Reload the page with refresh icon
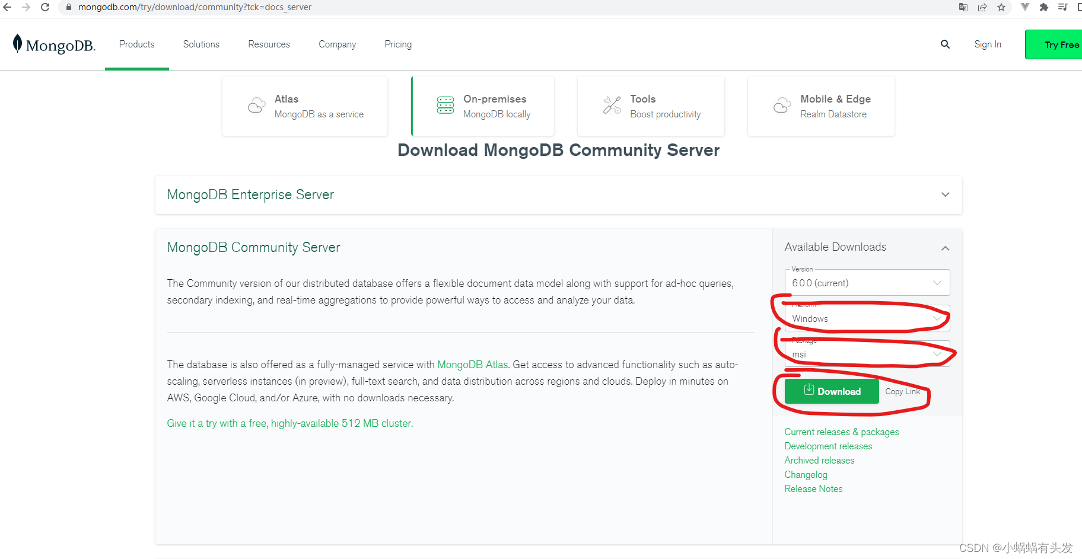Image resolution: width=1082 pixels, height=559 pixels. (45, 7)
